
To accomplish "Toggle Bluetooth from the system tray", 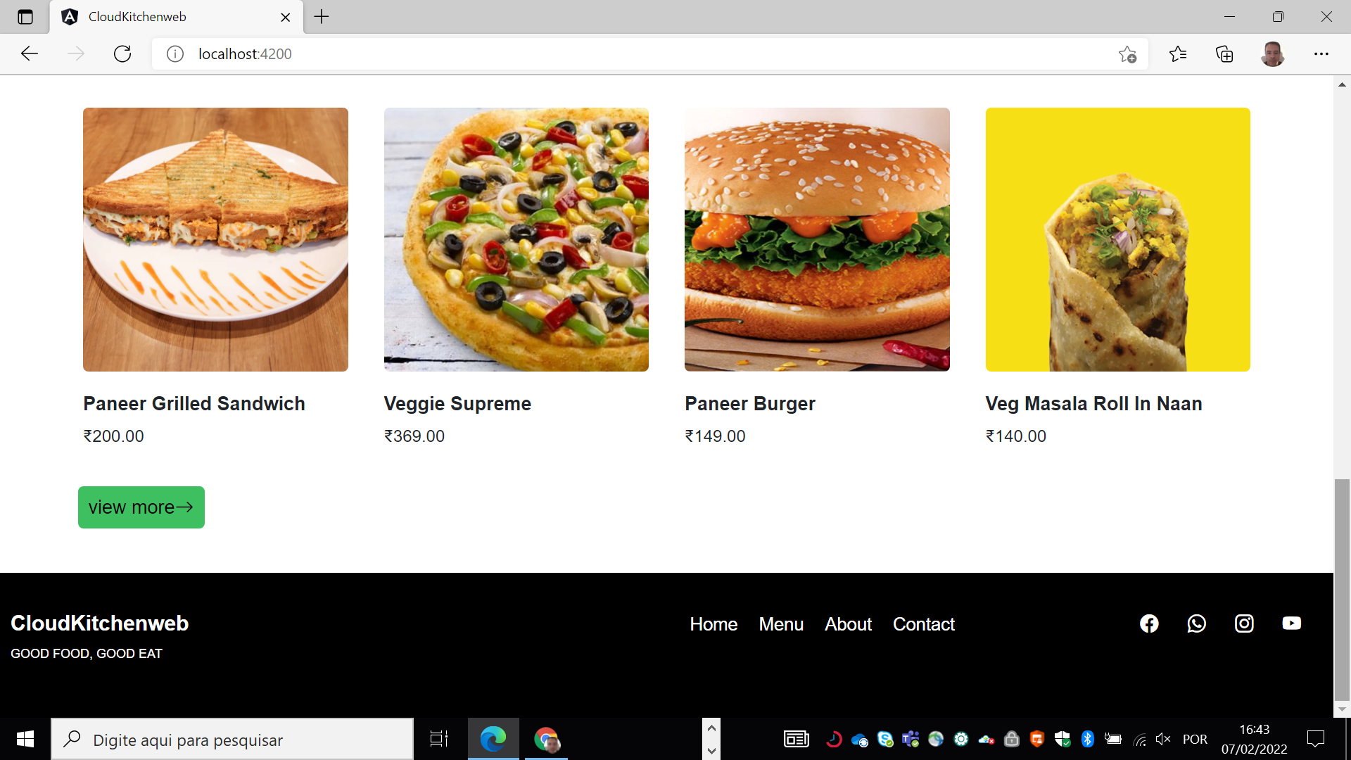I will [x=1088, y=739].
